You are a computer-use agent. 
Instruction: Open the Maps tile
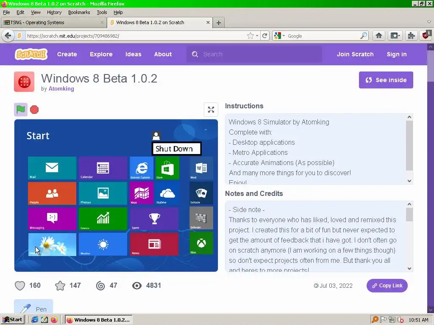142,193
